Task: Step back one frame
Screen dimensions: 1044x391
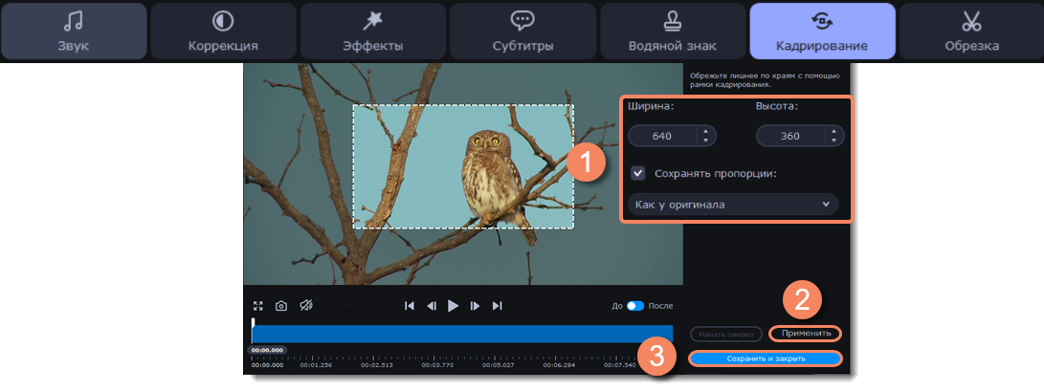Action: pos(432,306)
